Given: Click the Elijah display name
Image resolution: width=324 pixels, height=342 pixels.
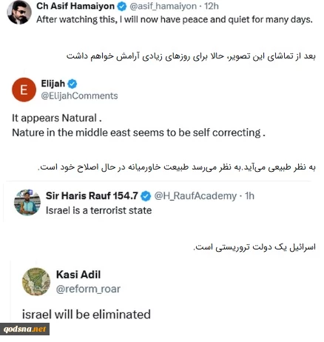Looking at the screenshot, I should coord(53,84).
